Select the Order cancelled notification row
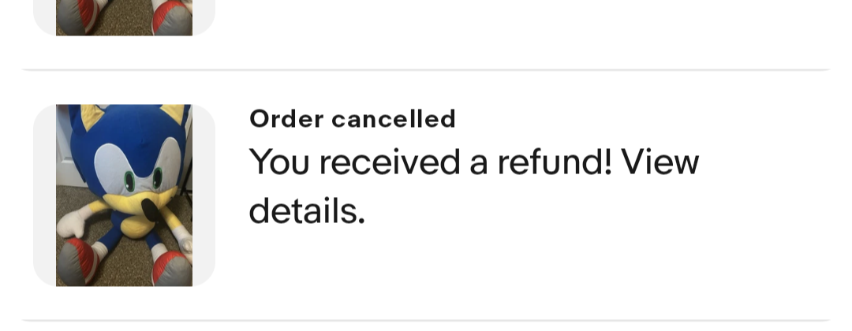Viewport: 852px width, 331px height. point(426,195)
